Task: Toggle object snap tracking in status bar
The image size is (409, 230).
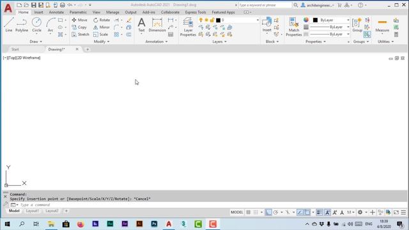Action: tap(300, 212)
